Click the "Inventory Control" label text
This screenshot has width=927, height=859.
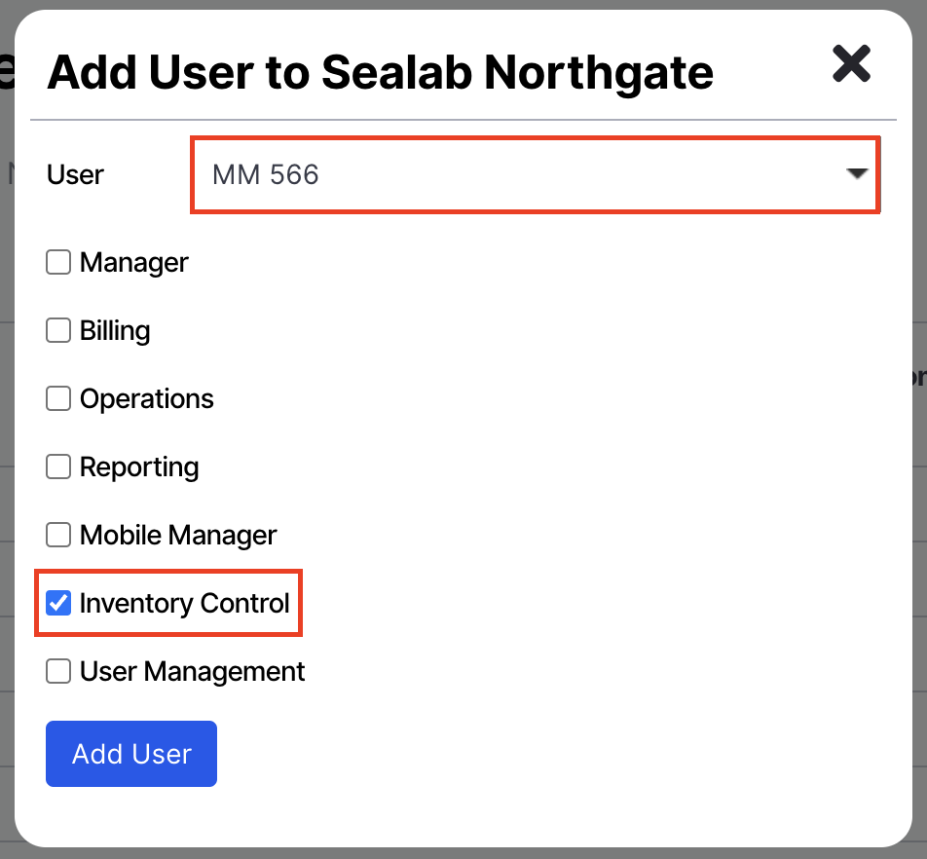pyautogui.click(x=185, y=603)
